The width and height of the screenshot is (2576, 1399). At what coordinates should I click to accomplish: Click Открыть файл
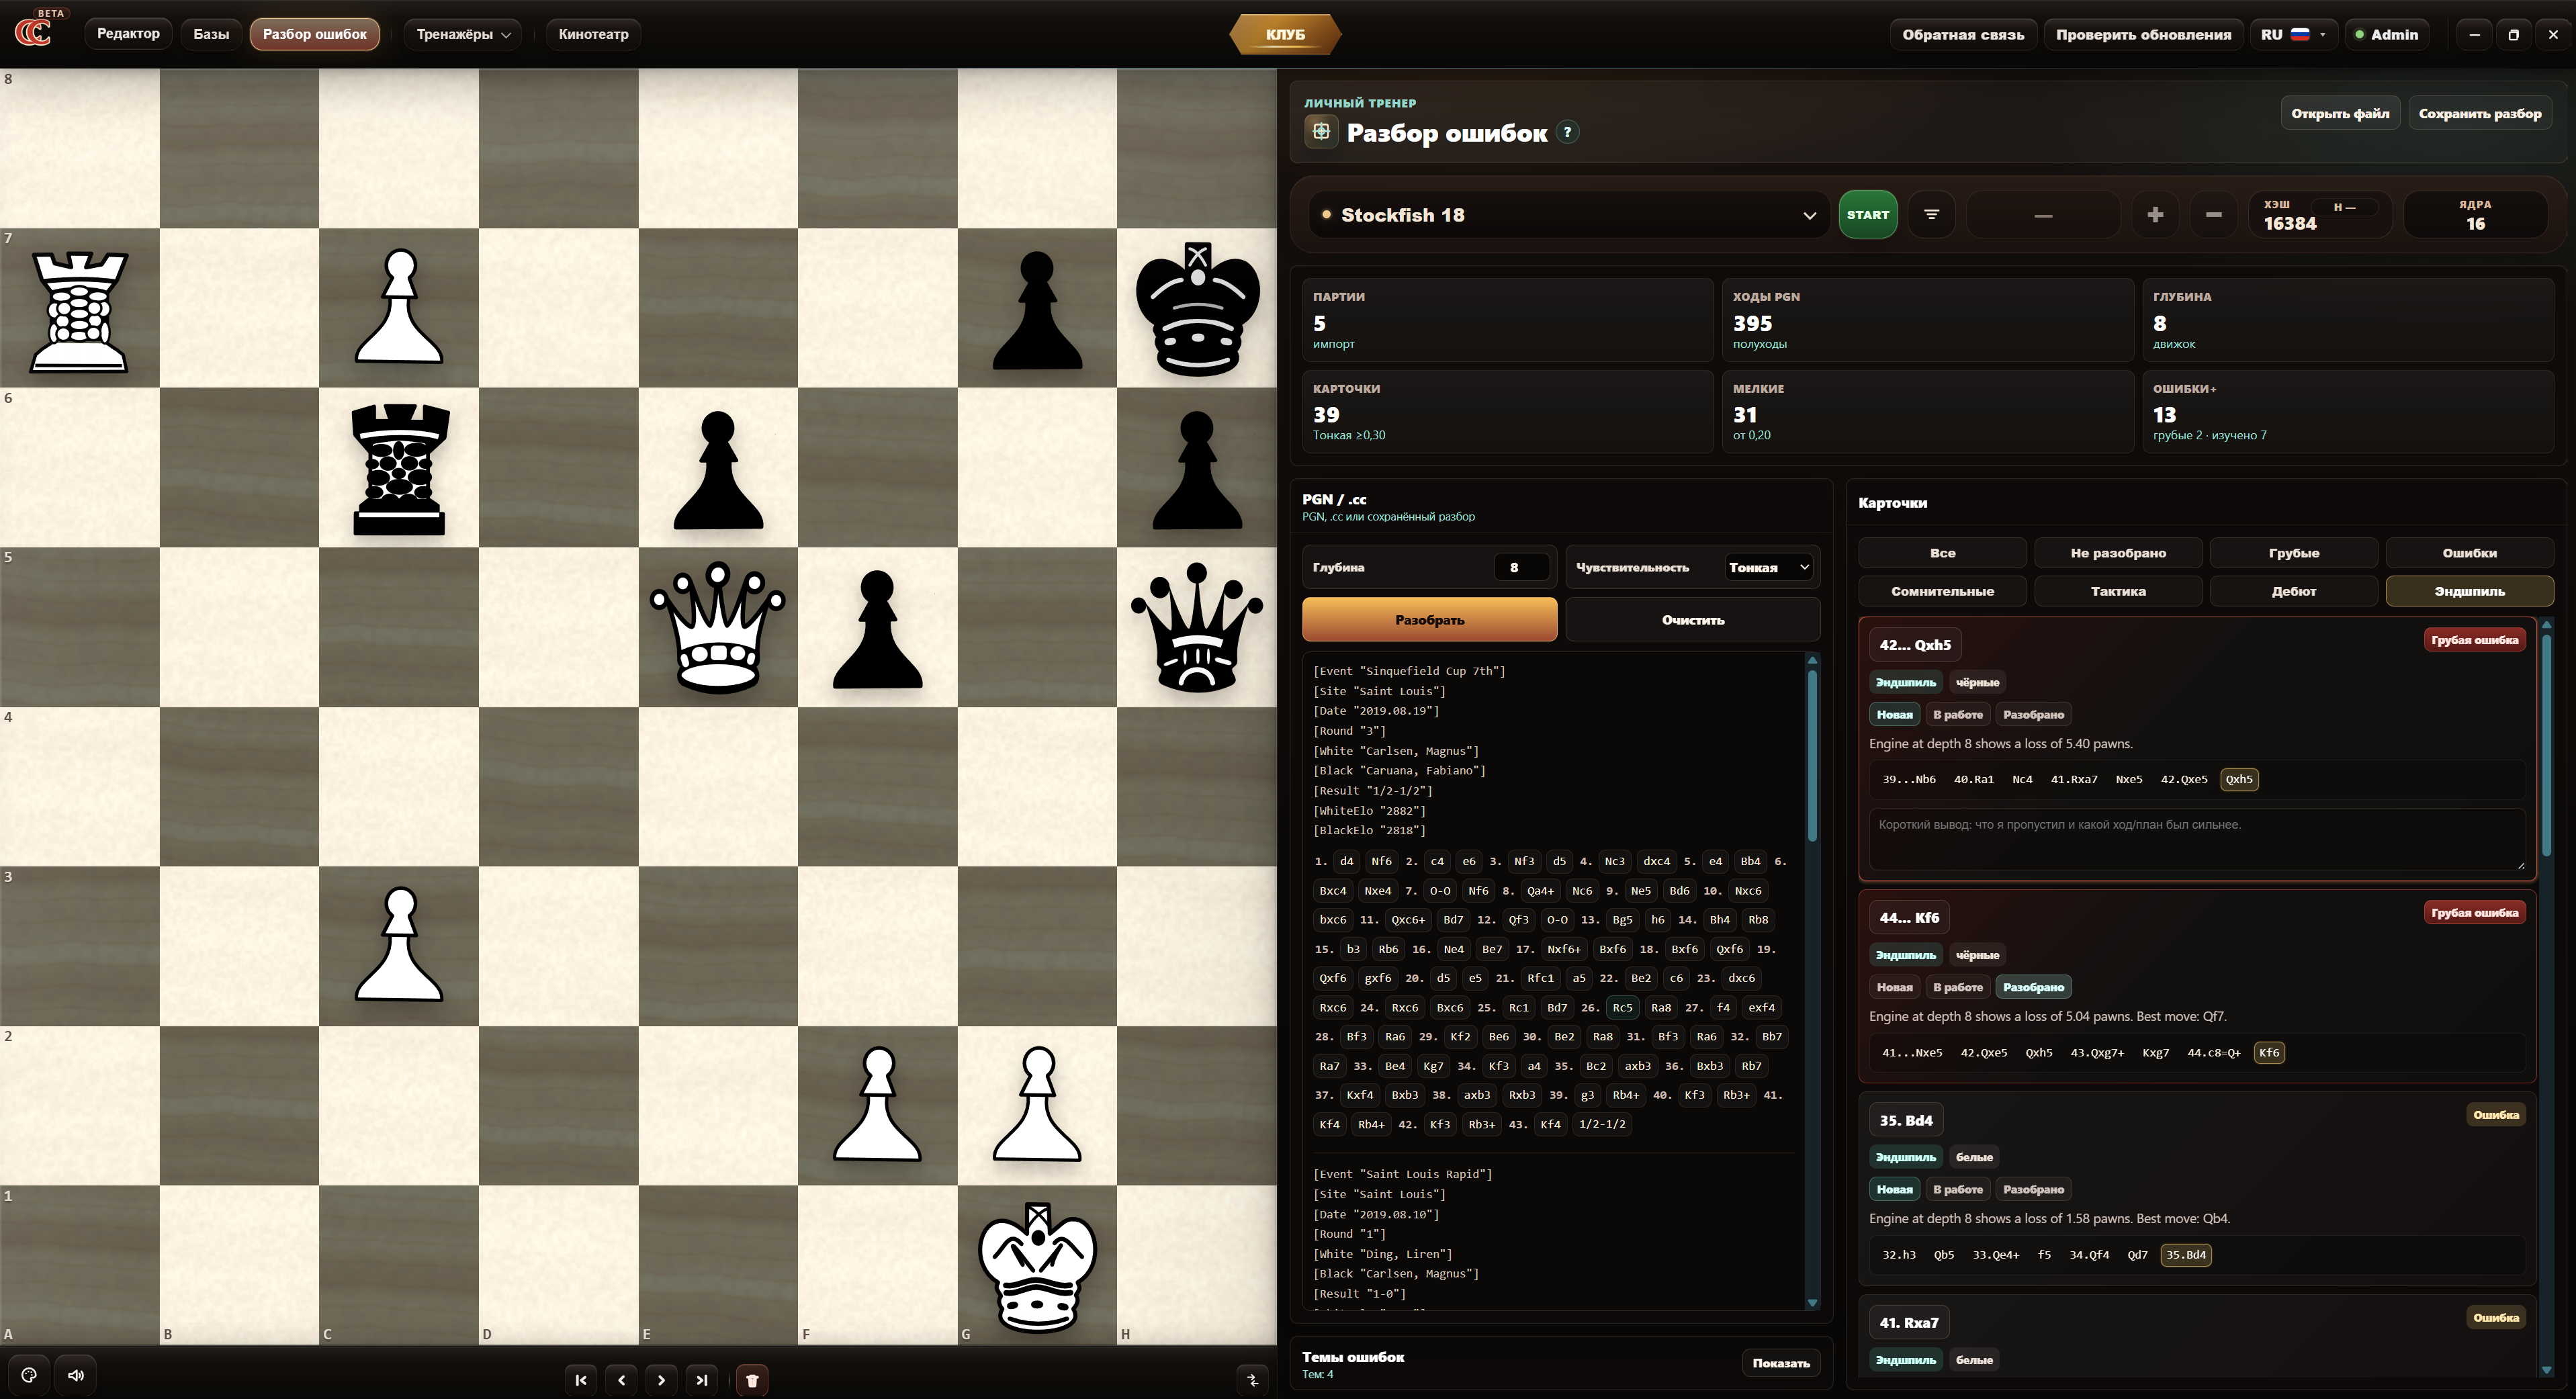point(2340,114)
